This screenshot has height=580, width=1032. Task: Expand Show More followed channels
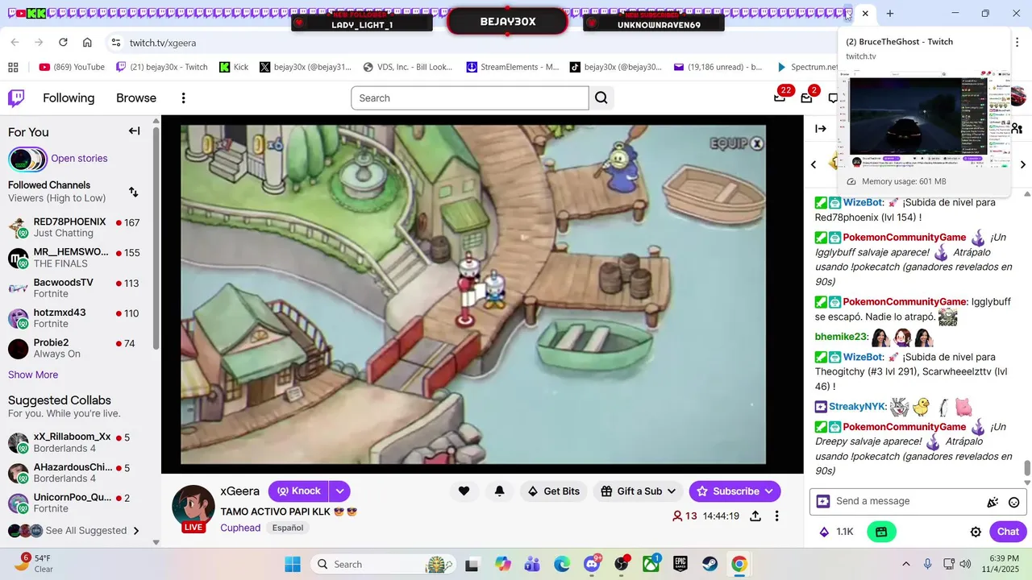[x=33, y=375]
